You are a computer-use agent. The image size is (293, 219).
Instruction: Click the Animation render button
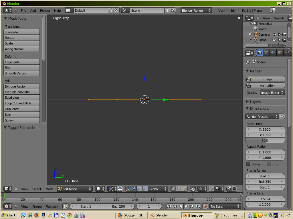point(265,85)
